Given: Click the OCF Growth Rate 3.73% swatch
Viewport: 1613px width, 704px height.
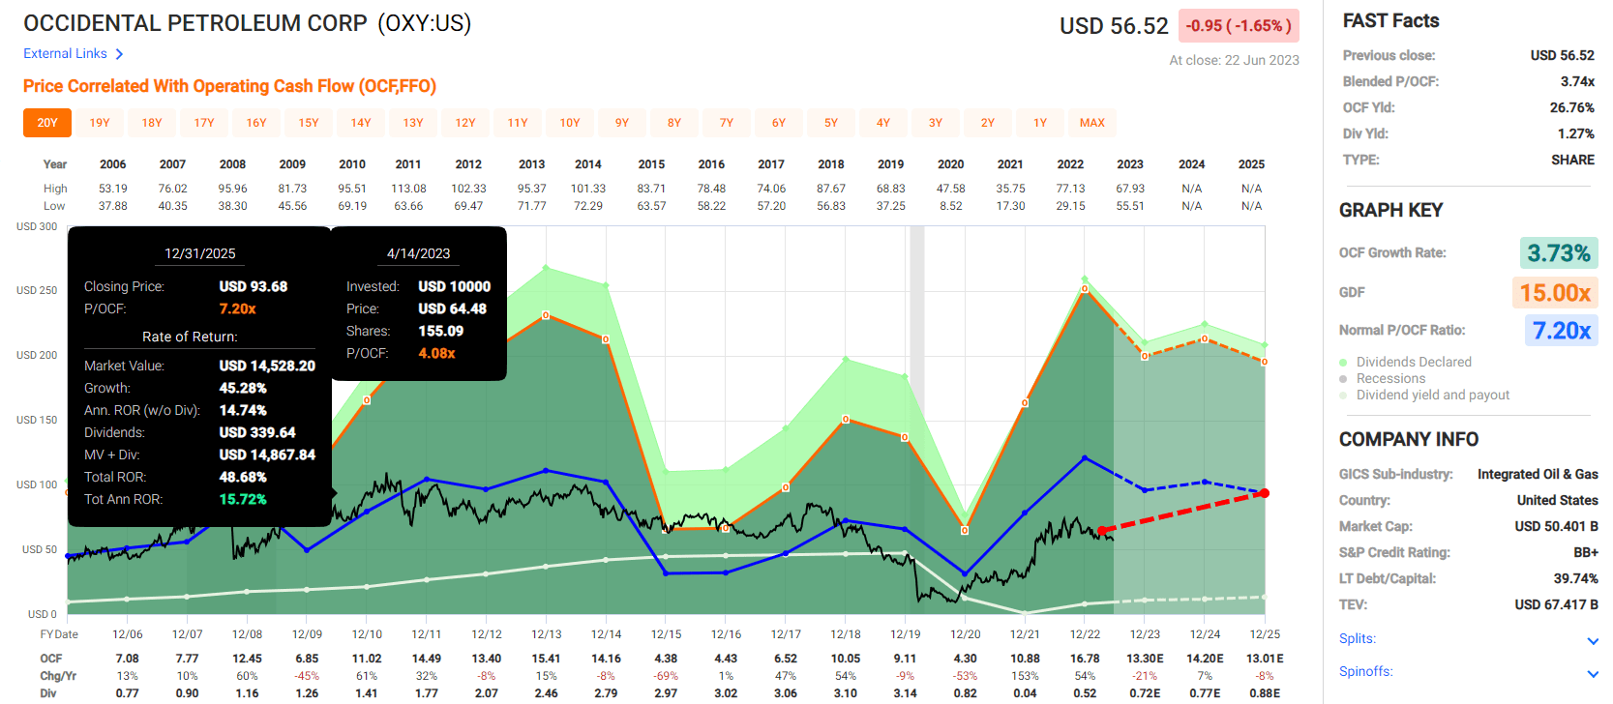Looking at the screenshot, I should coord(1559,253).
